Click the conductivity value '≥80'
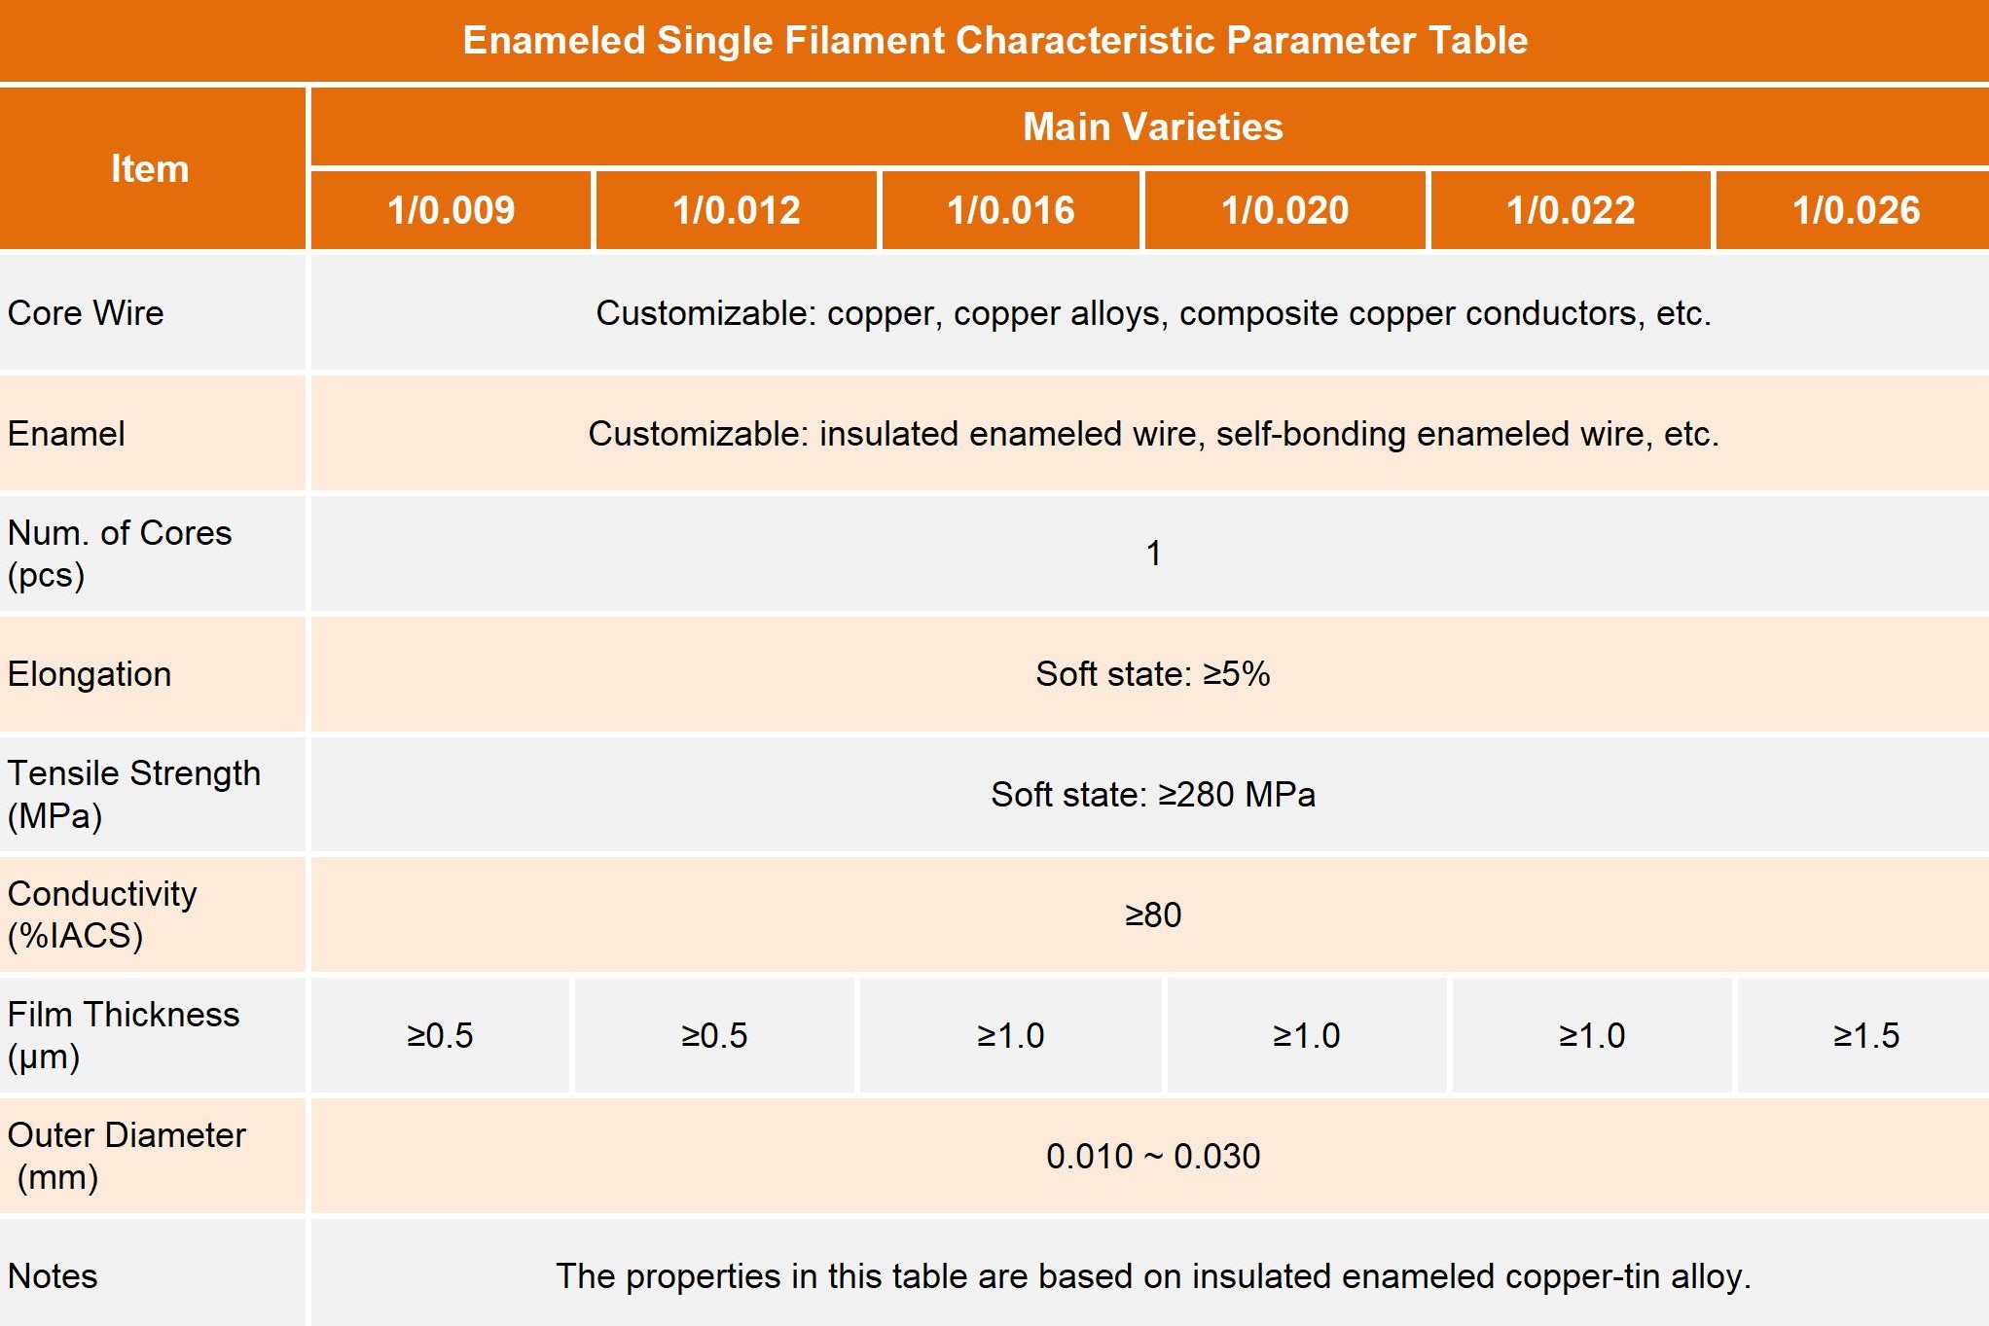Screen dimensions: 1989x1326 point(1152,915)
